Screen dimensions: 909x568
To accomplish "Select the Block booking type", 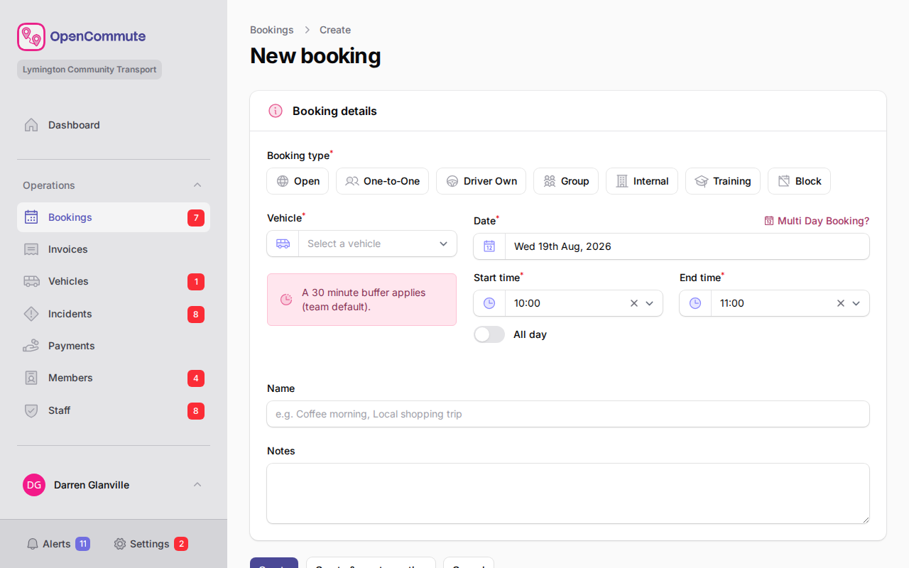I will (799, 181).
